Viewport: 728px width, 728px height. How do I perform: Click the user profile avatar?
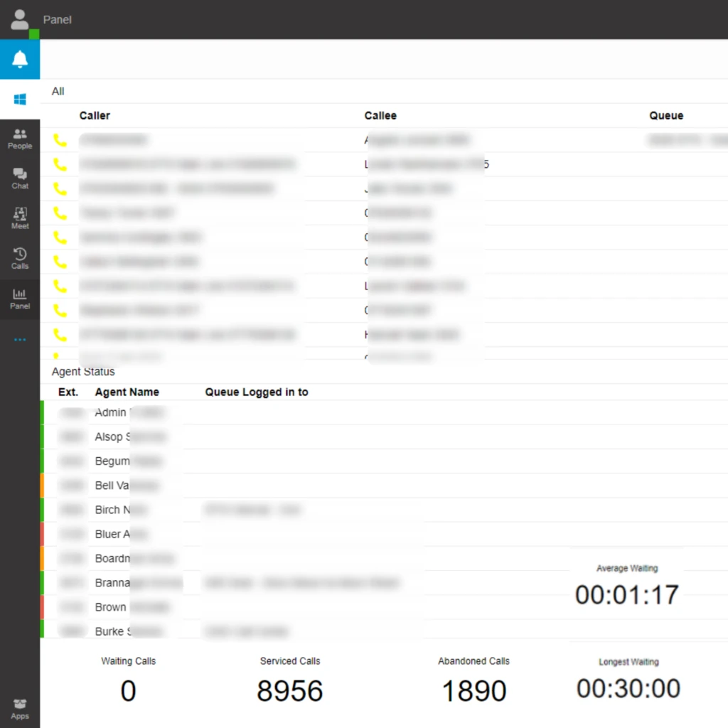click(x=19, y=19)
